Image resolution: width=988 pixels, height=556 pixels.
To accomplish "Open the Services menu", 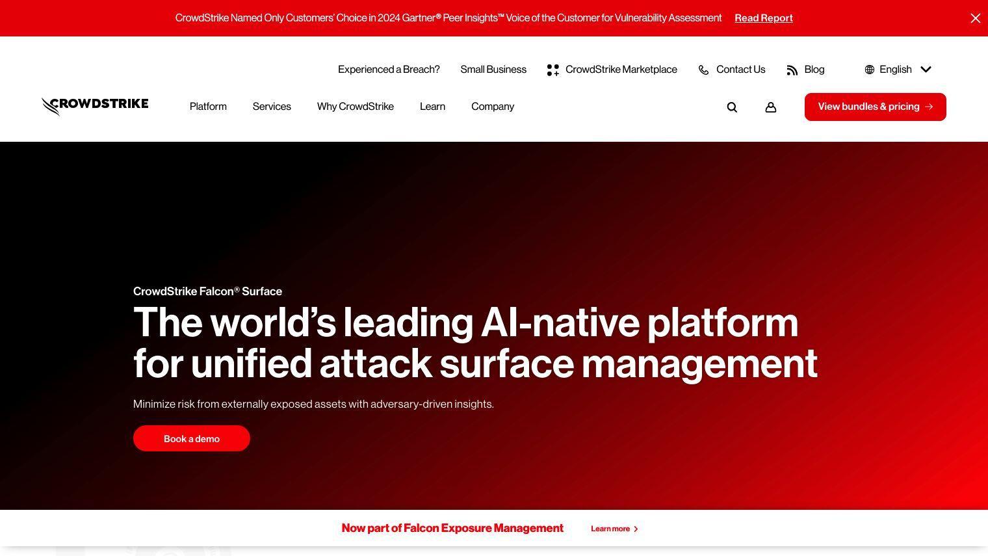I will coord(272,107).
